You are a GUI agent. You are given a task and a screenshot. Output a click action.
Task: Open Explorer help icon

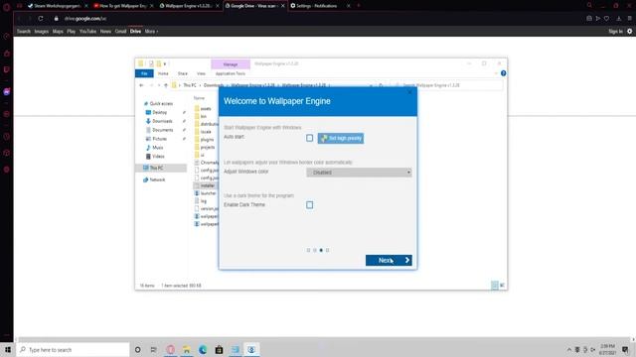click(504, 73)
